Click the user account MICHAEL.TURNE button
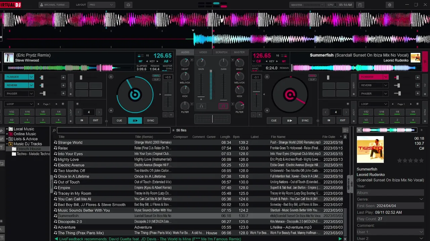 [x=54, y=5]
